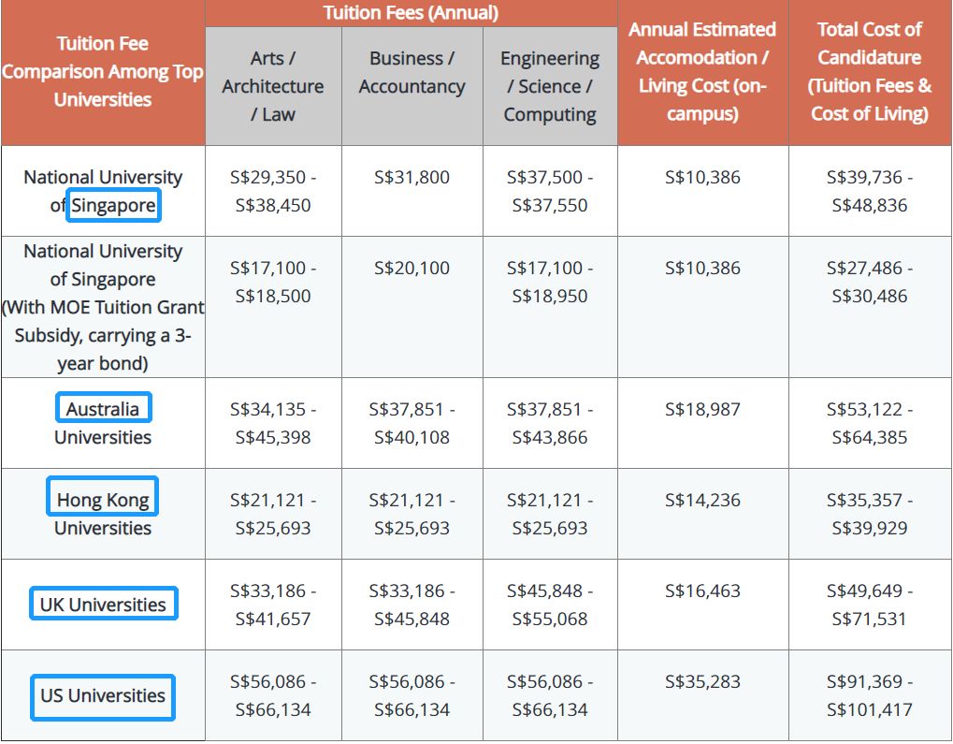Click Engineering / Science / Computing header
953x744 pixels.
point(550,86)
